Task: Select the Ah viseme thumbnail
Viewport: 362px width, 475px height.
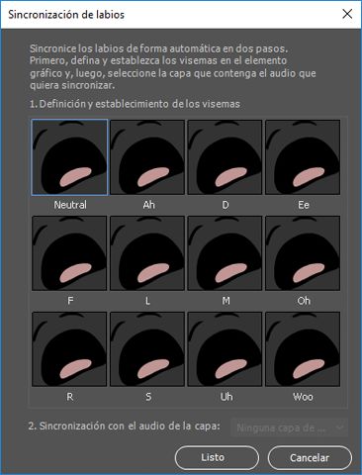Action: pyautogui.click(x=147, y=157)
